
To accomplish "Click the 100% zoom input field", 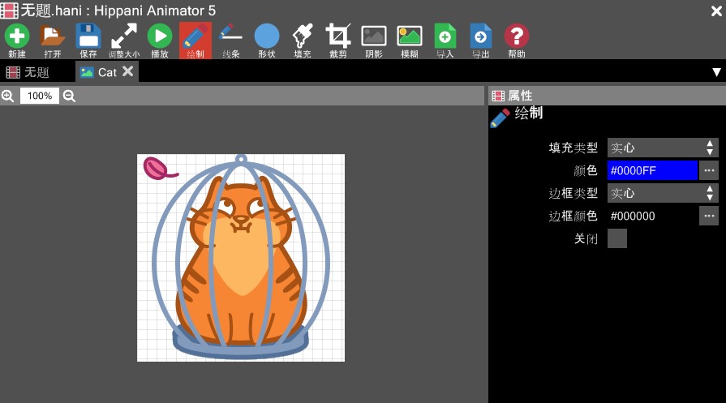I will 39,96.
